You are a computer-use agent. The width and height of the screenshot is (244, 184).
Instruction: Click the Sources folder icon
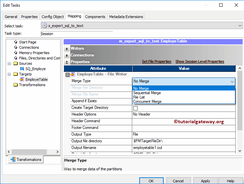pos(15,63)
